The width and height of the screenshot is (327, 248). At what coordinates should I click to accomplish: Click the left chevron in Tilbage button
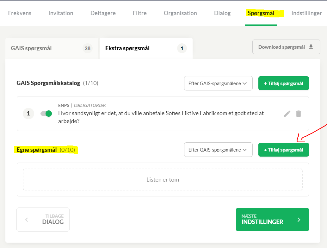[x=27, y=220]
